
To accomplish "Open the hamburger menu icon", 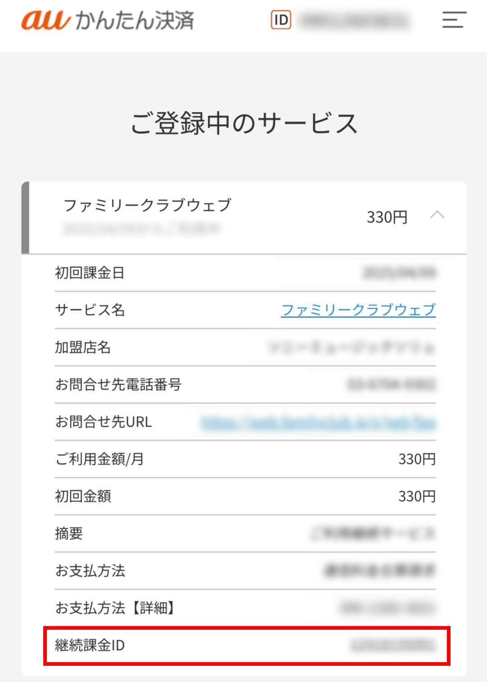I will [454, 20].
